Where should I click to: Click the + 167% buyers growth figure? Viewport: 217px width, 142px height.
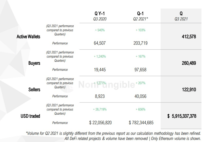[x=140, y=57]
